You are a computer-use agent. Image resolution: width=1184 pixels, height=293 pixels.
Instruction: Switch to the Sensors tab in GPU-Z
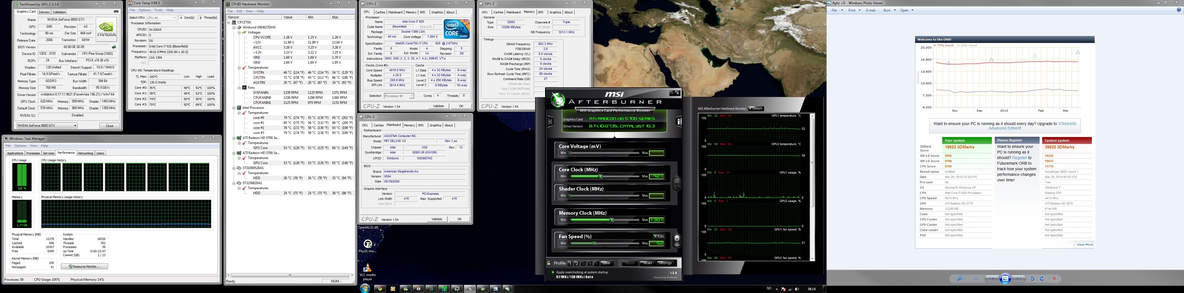tap(44, 12)
